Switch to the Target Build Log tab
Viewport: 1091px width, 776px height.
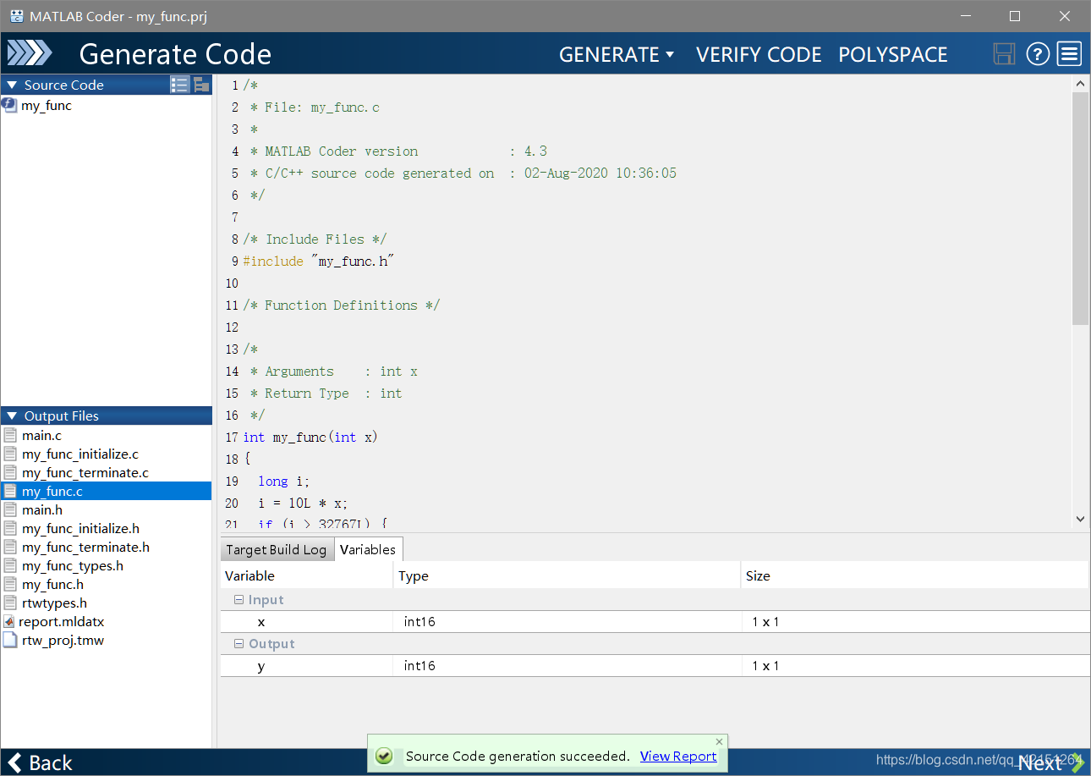[x=277, y=549]
